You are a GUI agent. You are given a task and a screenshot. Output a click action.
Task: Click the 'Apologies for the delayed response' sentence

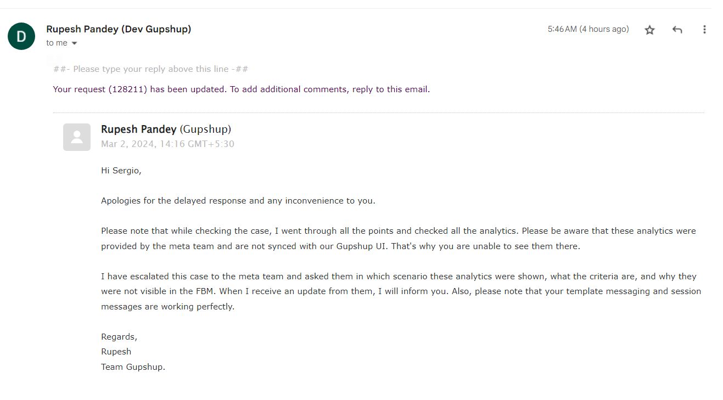pyautogui.click(x=238, y=201)
